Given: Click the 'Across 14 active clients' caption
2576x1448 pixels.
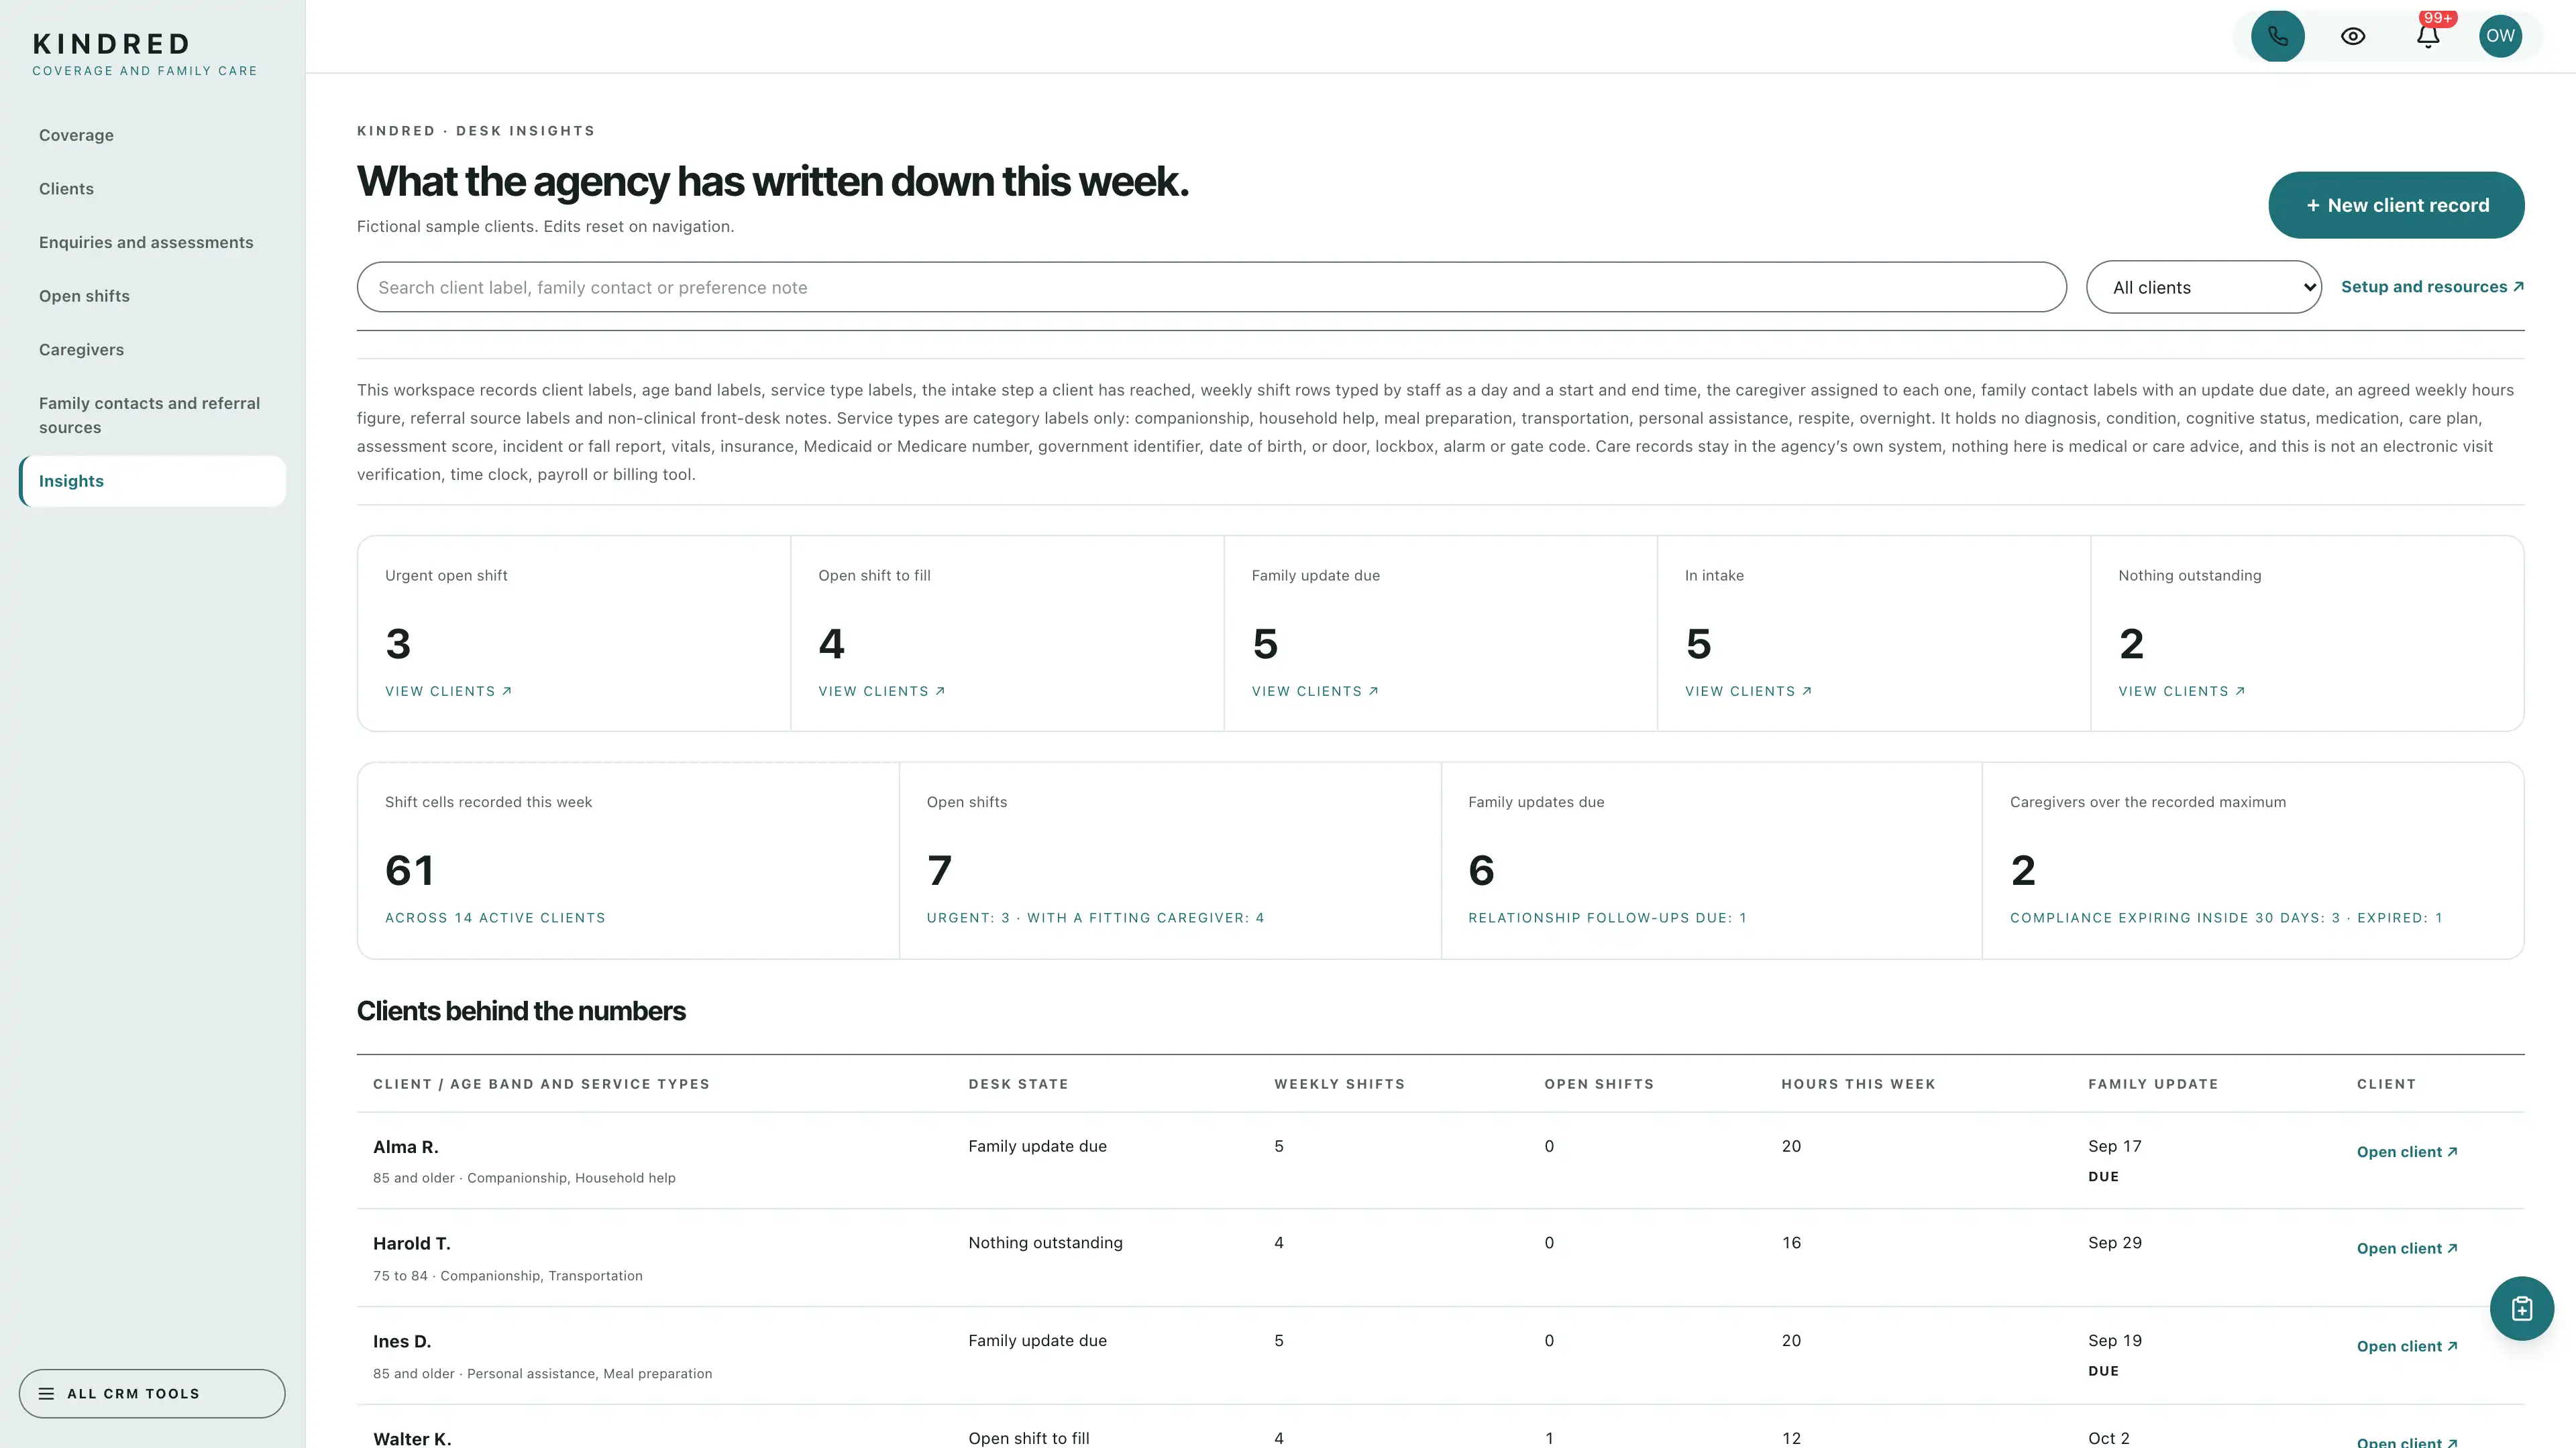Looking at the screenshot, I should coord(495,918).
